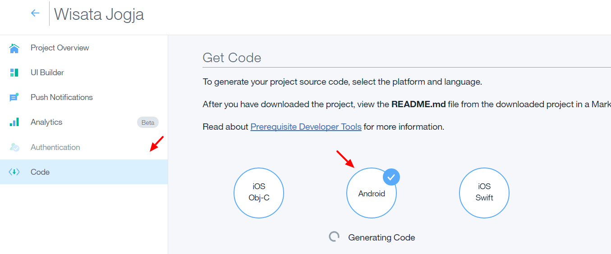Click the Push Notifications chat icon
Image resolution: width=611 pixels, height=254 pixels.
click(14, 97)
